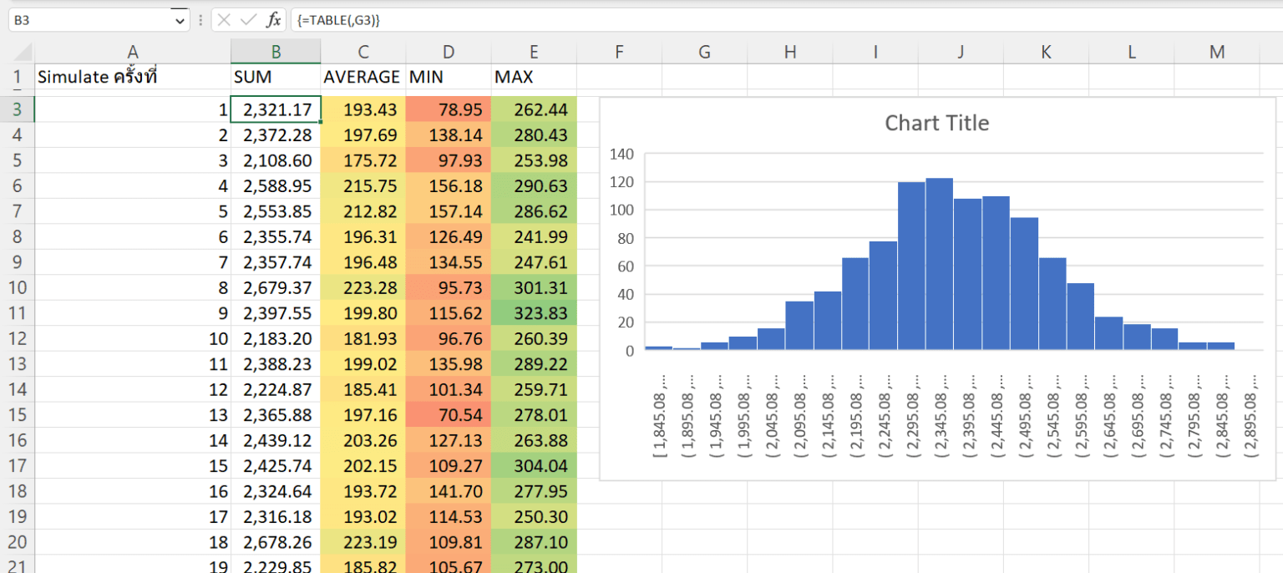Click the cell containing 2,679.37
The image size is (1283, 573).
click(276, 288)
